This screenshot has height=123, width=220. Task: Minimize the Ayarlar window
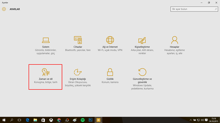click(202, 3)
